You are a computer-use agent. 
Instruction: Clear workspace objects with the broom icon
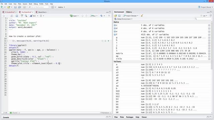click(142, 16)
